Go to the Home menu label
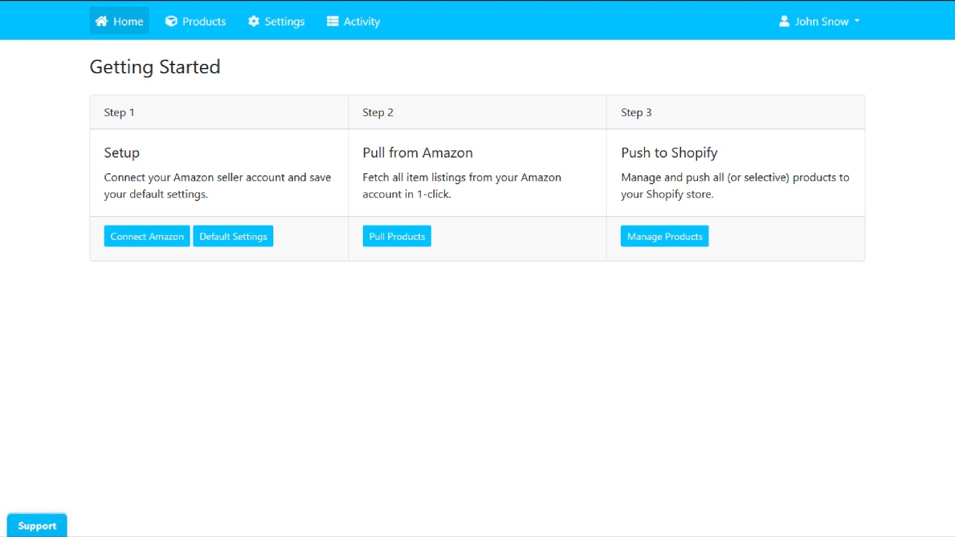This screenshot has width=955, height=537. [x=128, y=21]
